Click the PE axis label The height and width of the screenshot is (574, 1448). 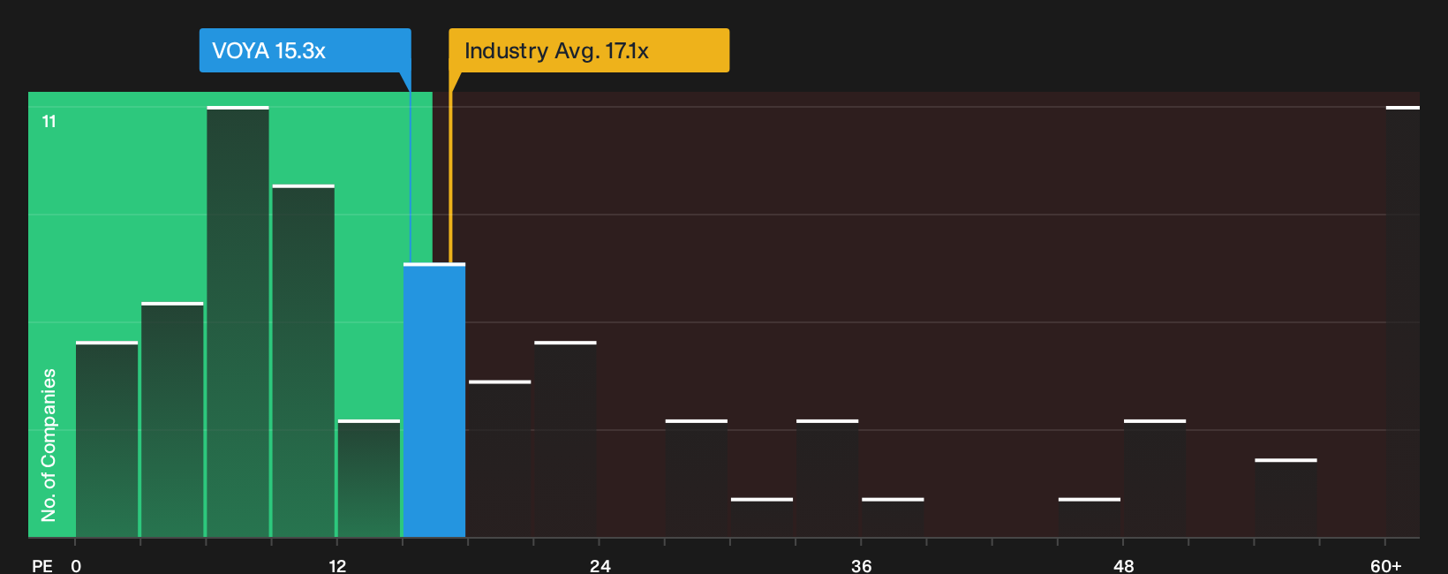(42, 565)
